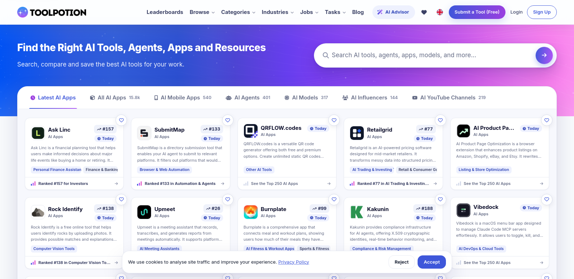Expand the Categories dropdown

238,12
